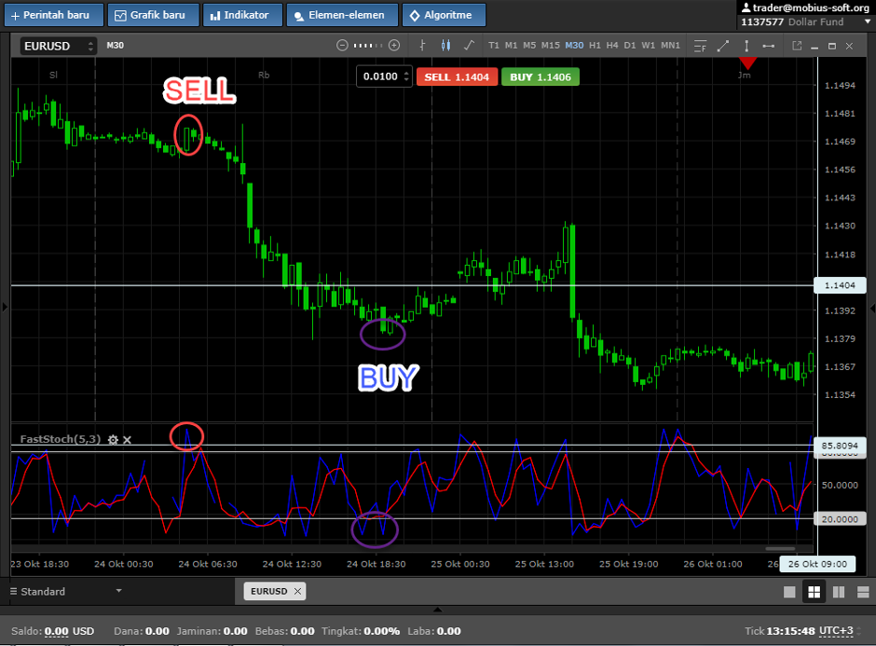Remove the FastStoch indicator with X
The image size is (876, 646).
[128, 440]
